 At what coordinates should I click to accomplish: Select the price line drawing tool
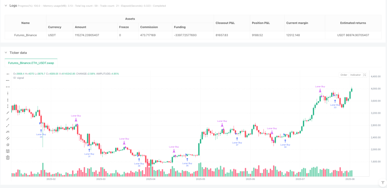[x=8, y=132]
